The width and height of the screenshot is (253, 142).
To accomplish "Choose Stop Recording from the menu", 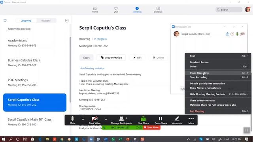I will 218,77.
